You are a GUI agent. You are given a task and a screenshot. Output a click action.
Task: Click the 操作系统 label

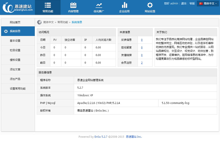[x=45, y=95]
